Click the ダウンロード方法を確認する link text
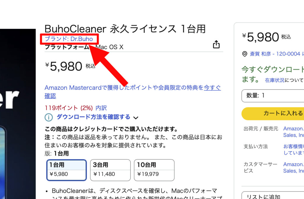The width and height of the screenshot is (304, 199). [93, 117]
